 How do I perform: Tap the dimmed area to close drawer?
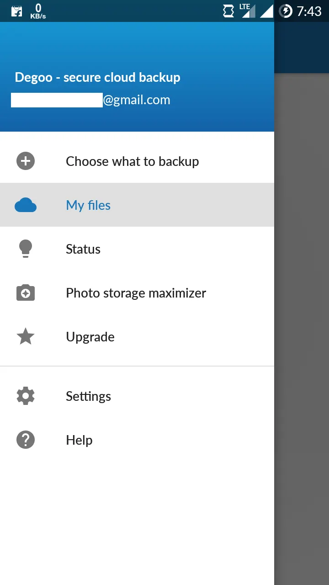(x=302, y=329)
